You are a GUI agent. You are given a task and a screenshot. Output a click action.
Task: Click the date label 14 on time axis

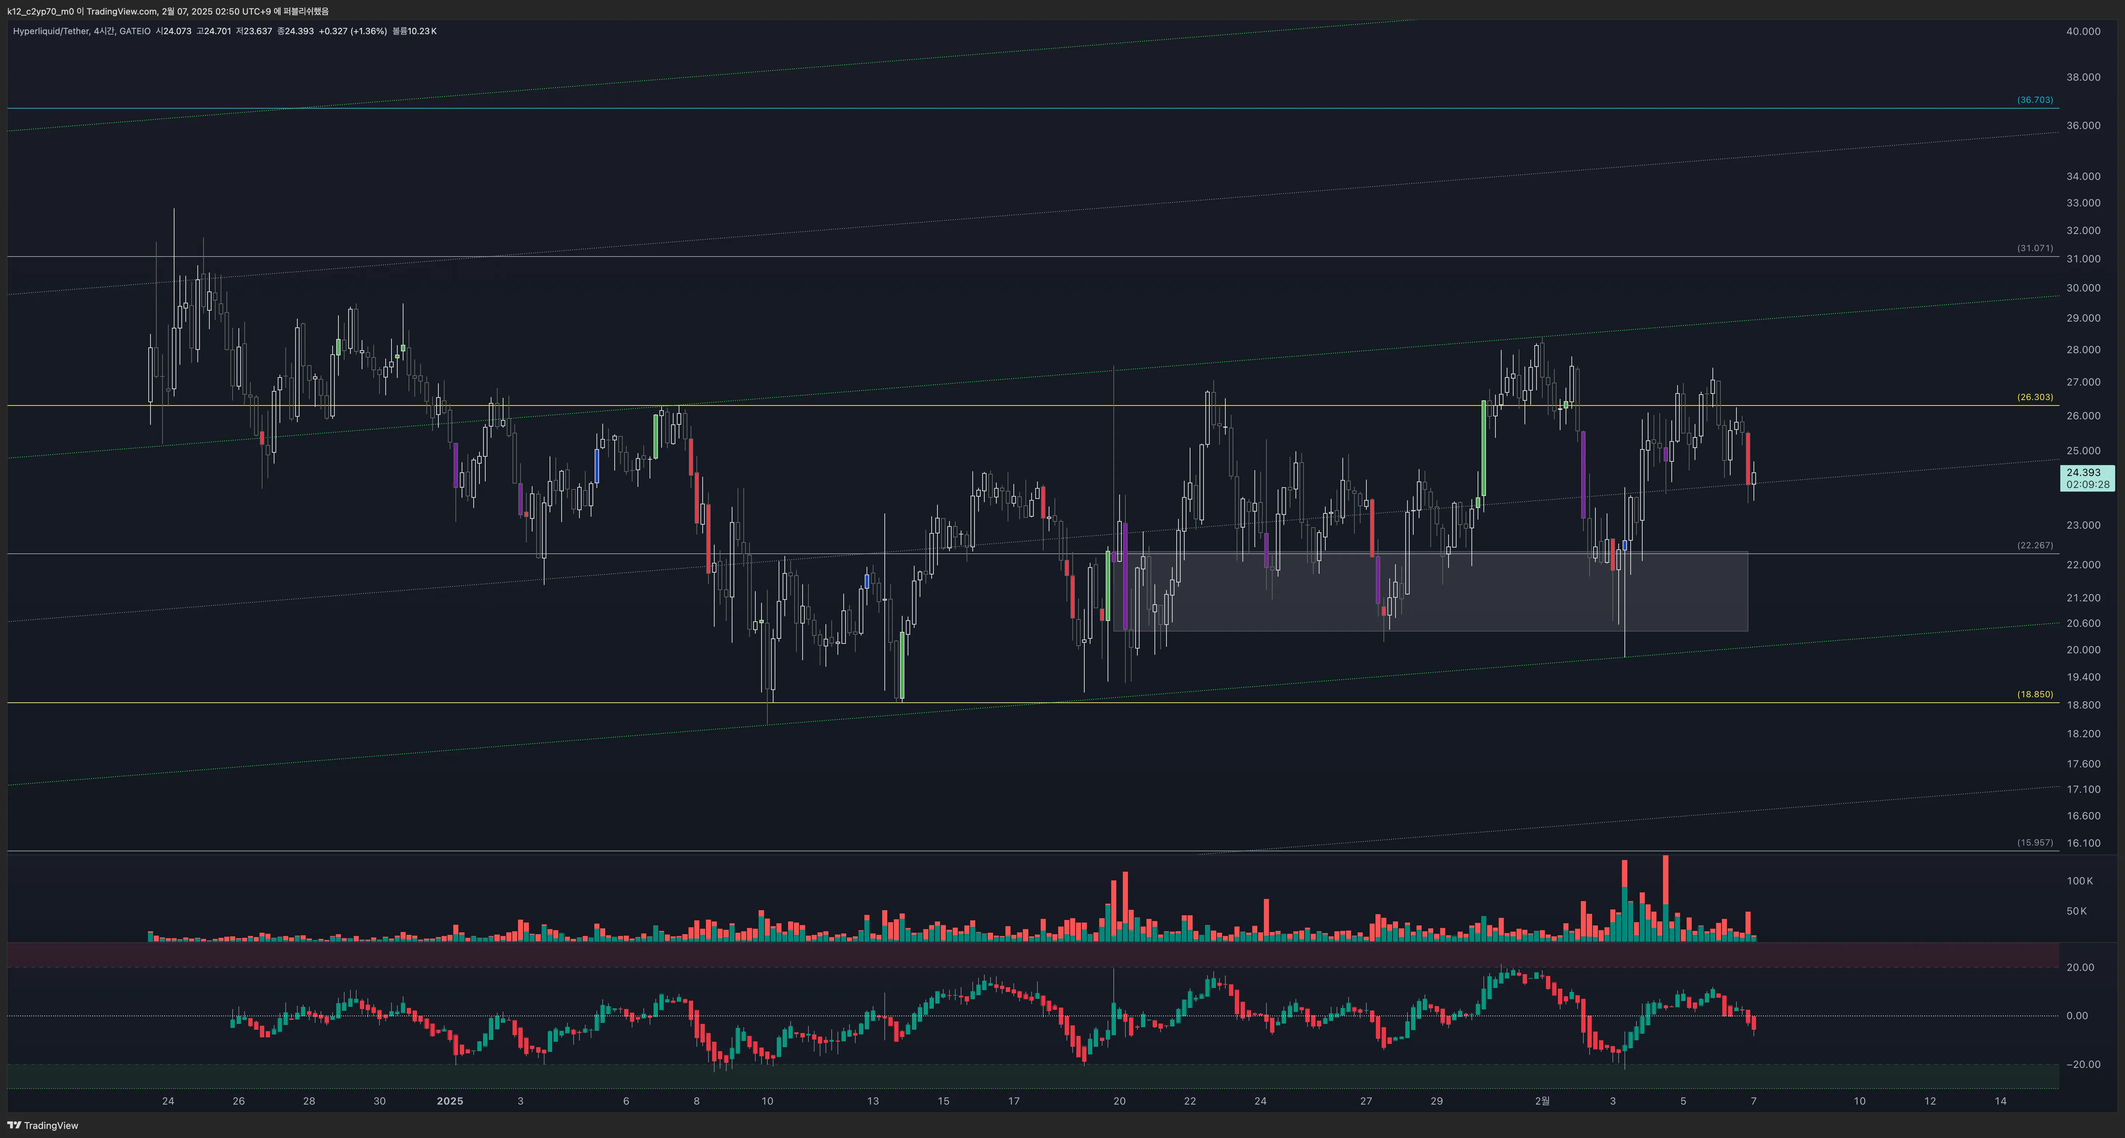click(2000, 1102)
